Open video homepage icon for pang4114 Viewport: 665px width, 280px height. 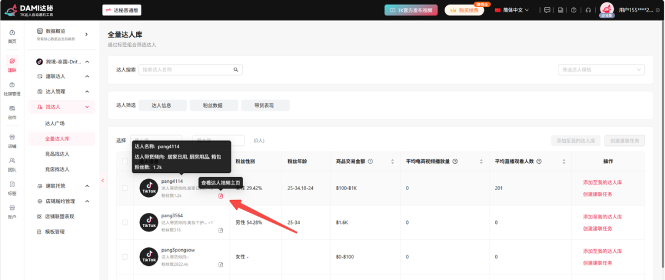point(220,196)
